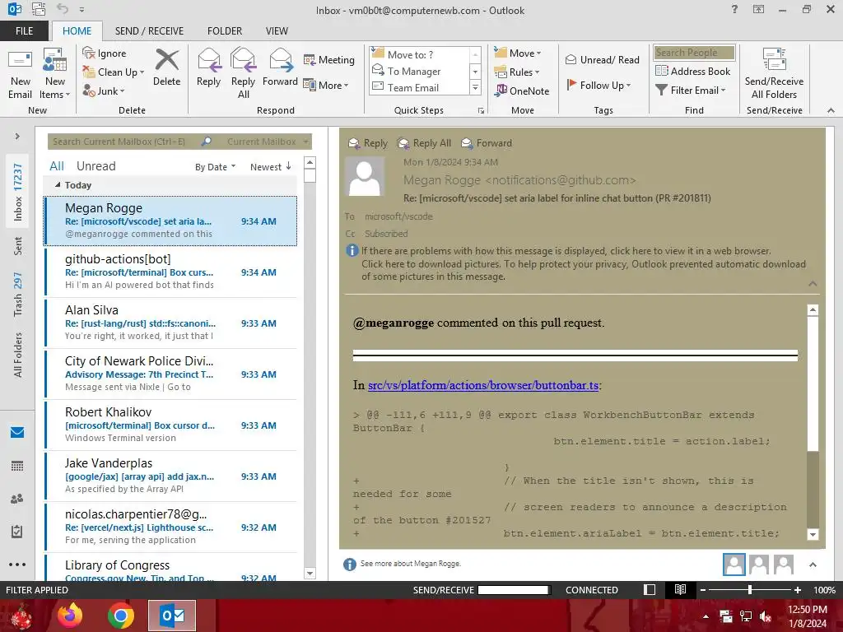The height and width of the screenshot is (632, 843).
Task: Adjust the zoom slider handle
Action: (749, 589)
